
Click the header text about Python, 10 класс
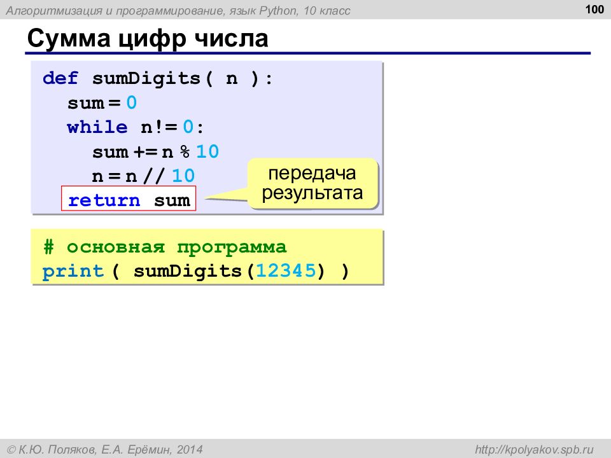tap(178, 11)
